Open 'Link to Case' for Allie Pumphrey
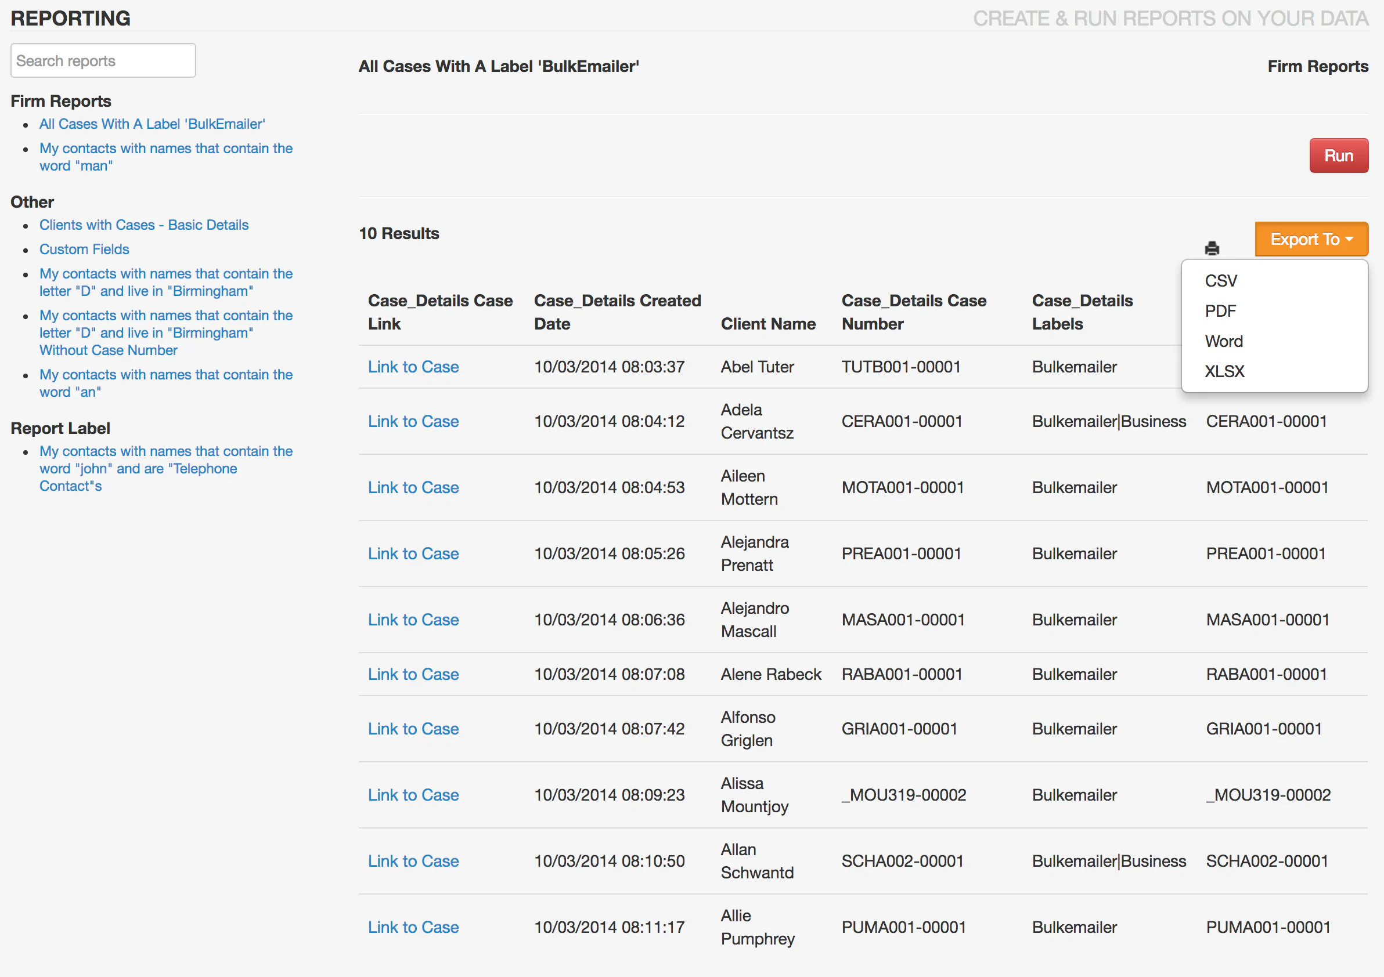Viewport: 1384px width, 977px height. (x=413, y=927)
